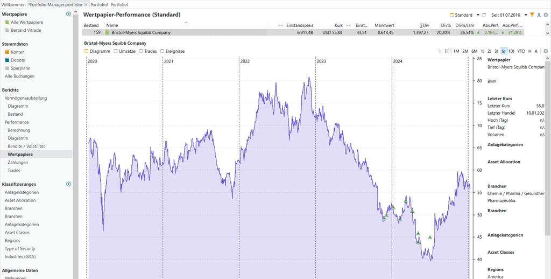Toggle the chart crosshair tool

click(440, 51)
